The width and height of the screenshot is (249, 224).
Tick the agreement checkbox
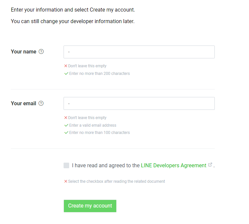point(67,166)
